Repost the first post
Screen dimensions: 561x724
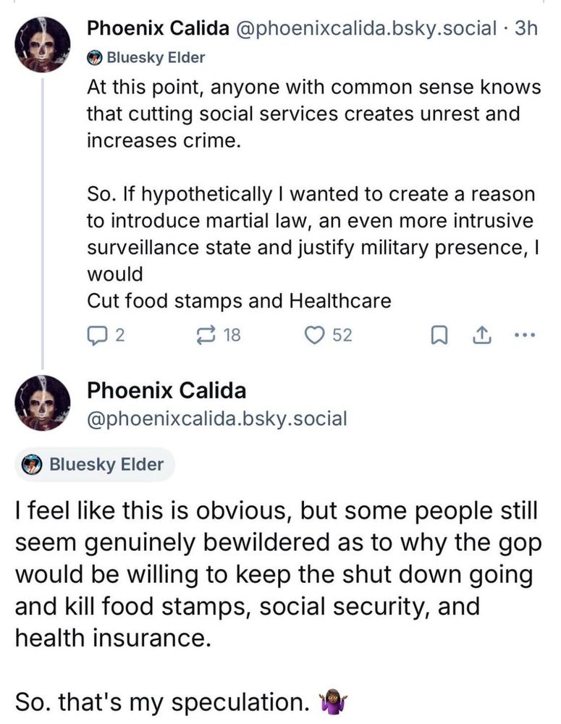[x=208, y=335]
